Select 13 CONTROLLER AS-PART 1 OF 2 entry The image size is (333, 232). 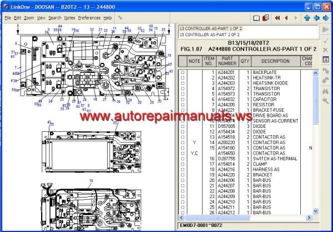coord(211,28)
